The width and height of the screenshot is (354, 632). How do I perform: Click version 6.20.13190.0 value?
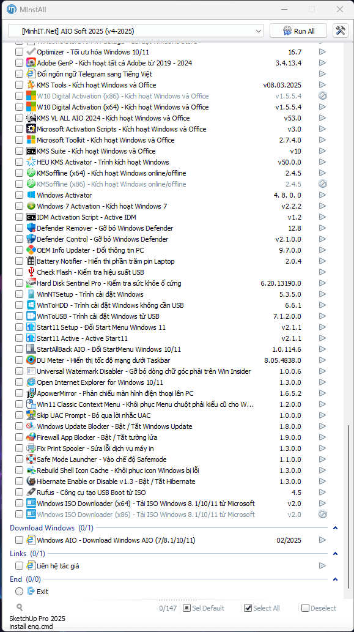point(281,283)
